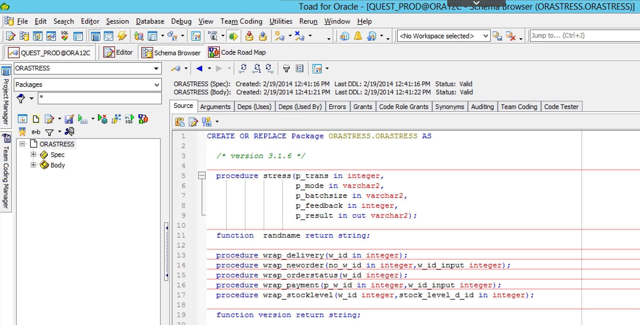Viewport: 640px width, 325px height.
Task: Click the lightning bolt automation icon
Action: (122, 36)
